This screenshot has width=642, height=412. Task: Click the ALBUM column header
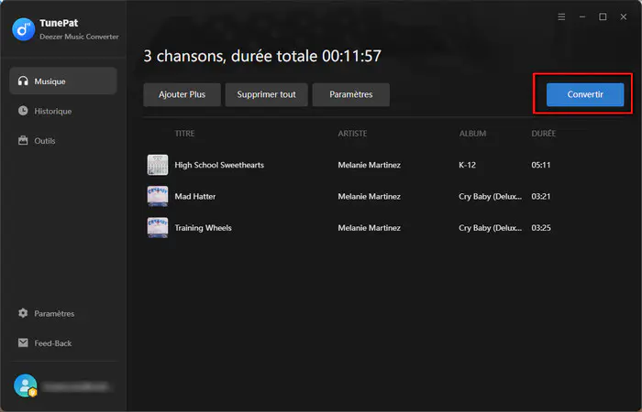point(472,134)
